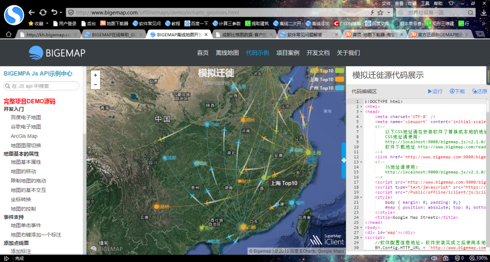490x262 pixels.
Task: Open the CSDN bookmark
Action: [x=347, y=24]
